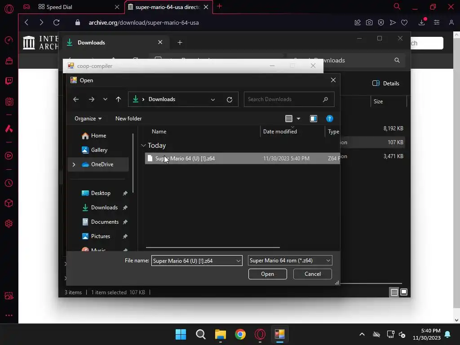Open Google Chrome from taskbar

pyautogui.click(x=240, y=334)
